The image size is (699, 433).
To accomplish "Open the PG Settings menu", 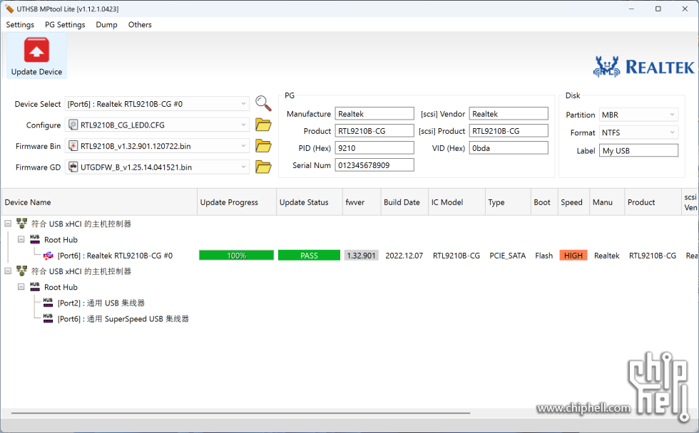I will coord(65,24).
